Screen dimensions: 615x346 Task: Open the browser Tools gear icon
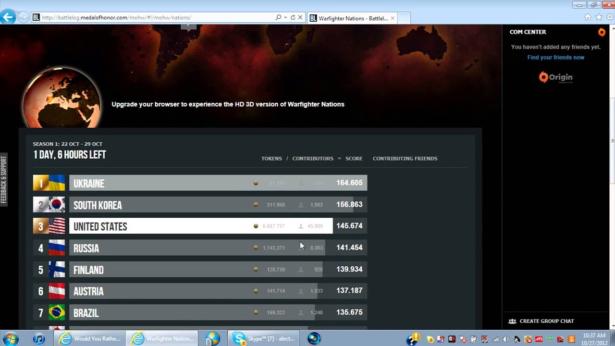(610, 17)
